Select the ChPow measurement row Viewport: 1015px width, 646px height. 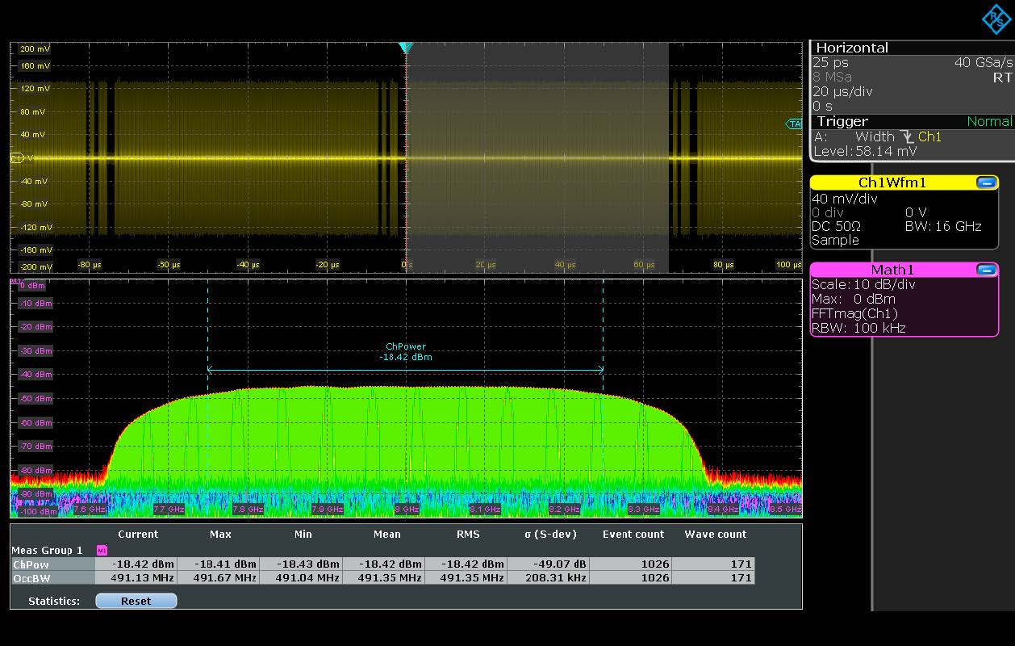tap(31, 564)
